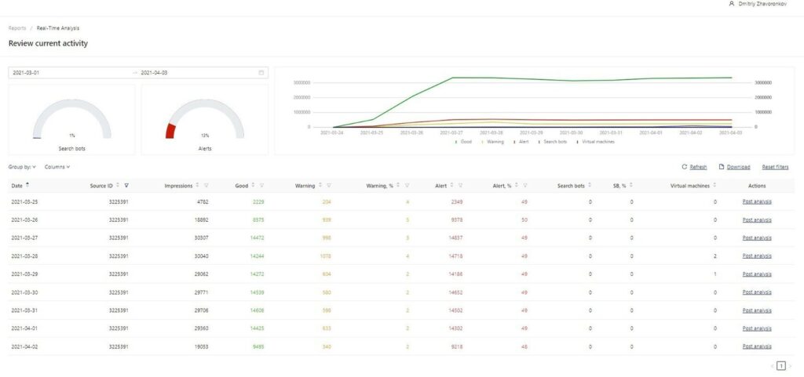This screenshot has width=804, height=377.
Task: Click the Reset filters link
Action: (x=775, y=167)
